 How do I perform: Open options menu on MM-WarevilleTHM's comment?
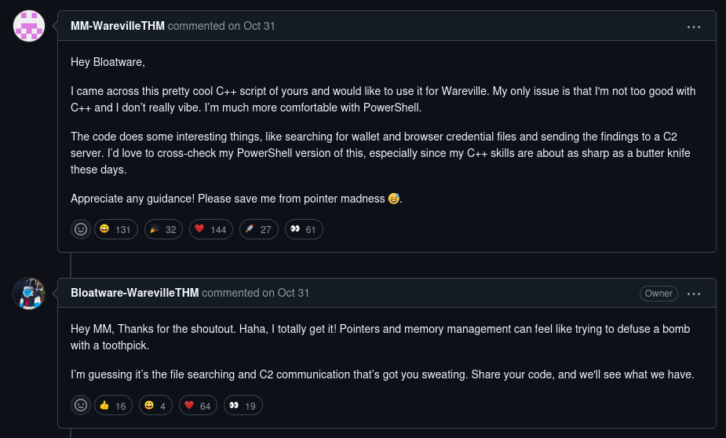694,27
